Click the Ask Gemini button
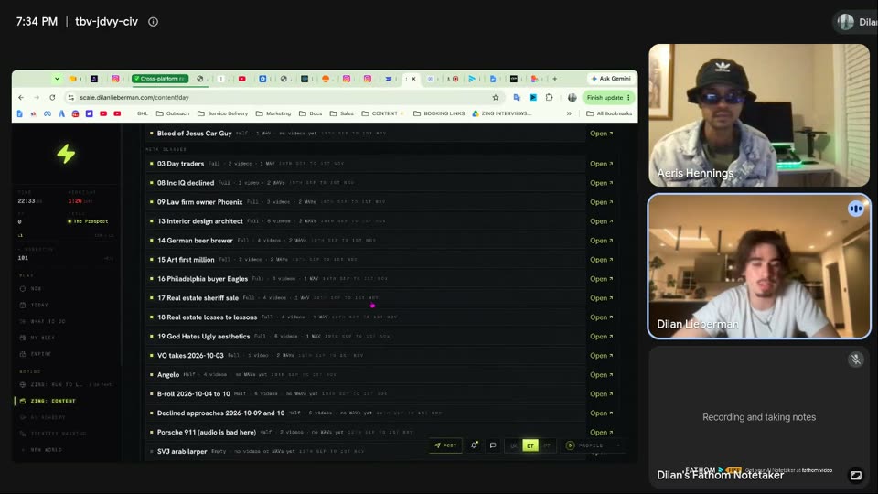This screenshot has width=878, height=494. (611, 79)
